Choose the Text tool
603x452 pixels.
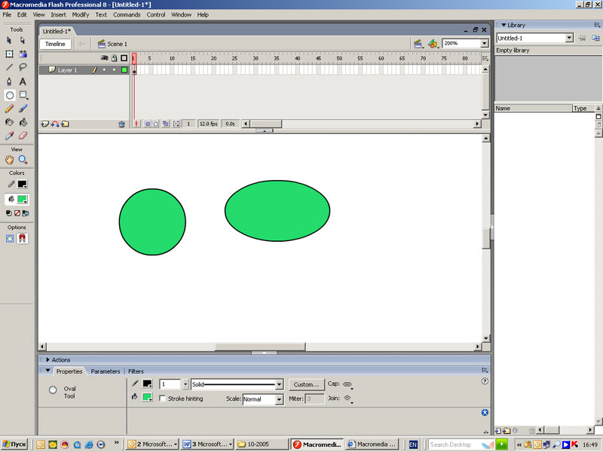point(23,81)
